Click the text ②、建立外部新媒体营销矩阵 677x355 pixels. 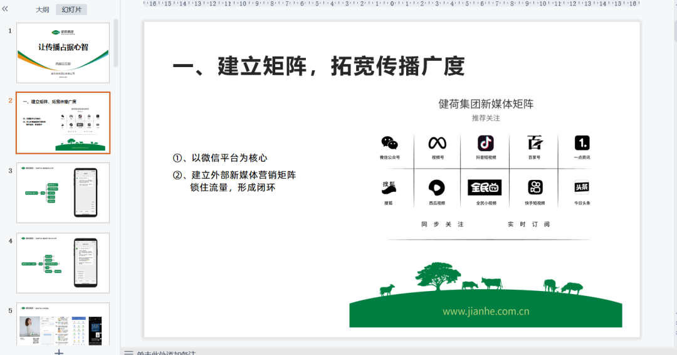click(x=234, y=175)
